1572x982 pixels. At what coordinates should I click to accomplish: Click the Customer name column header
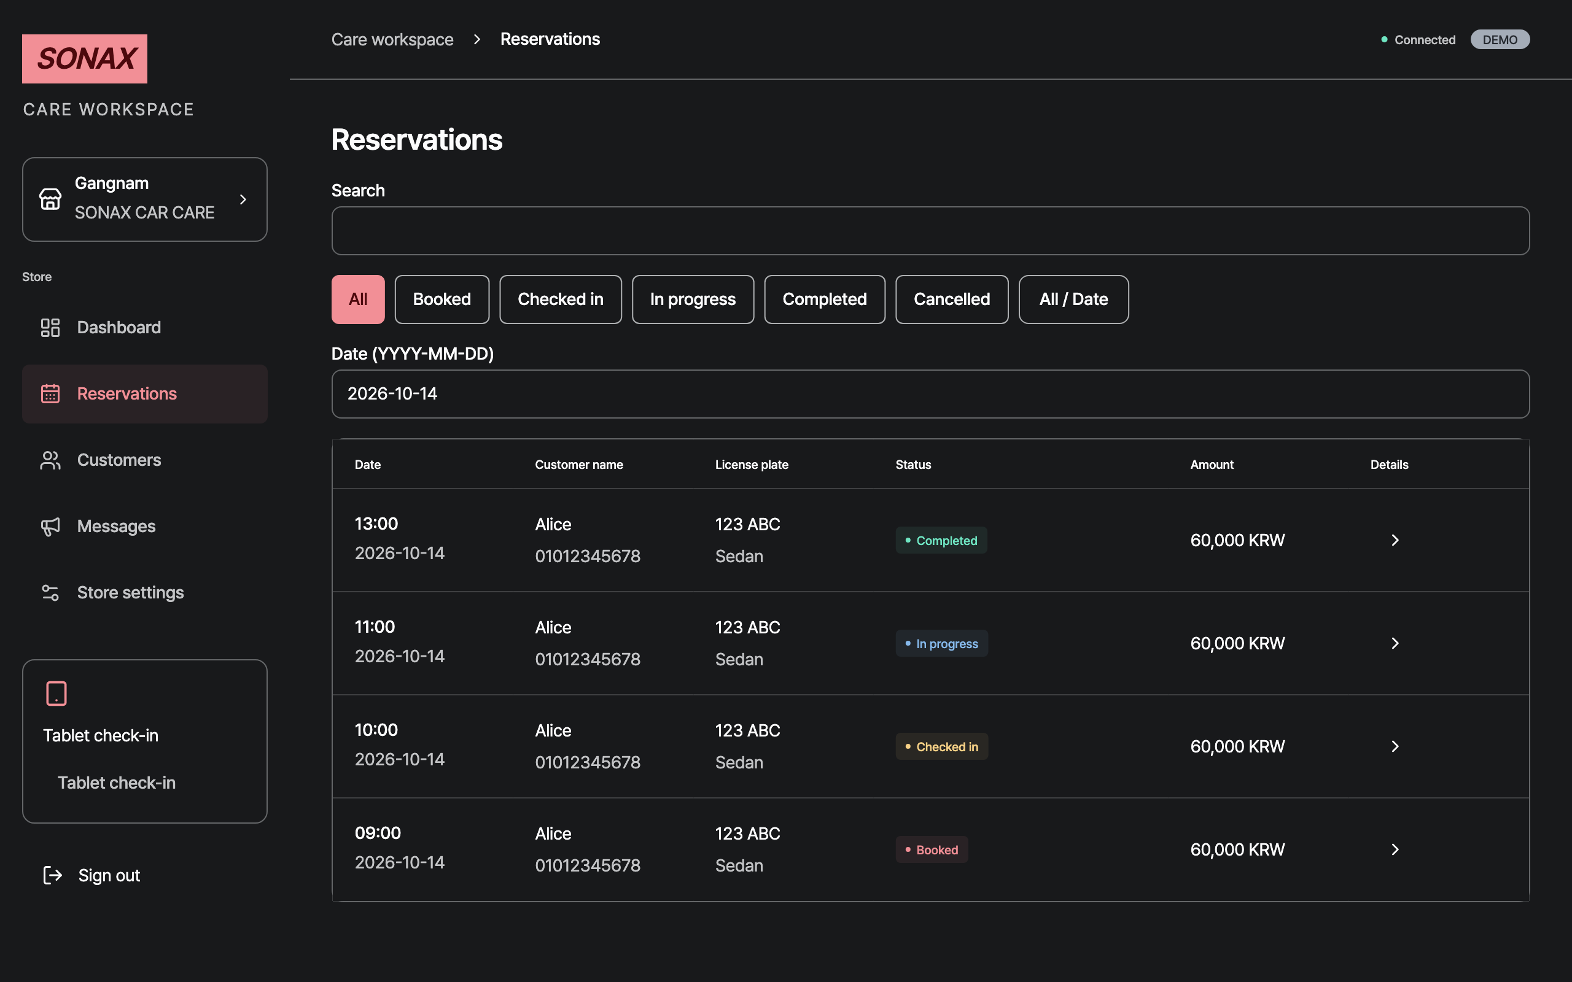tap(579, 465)
